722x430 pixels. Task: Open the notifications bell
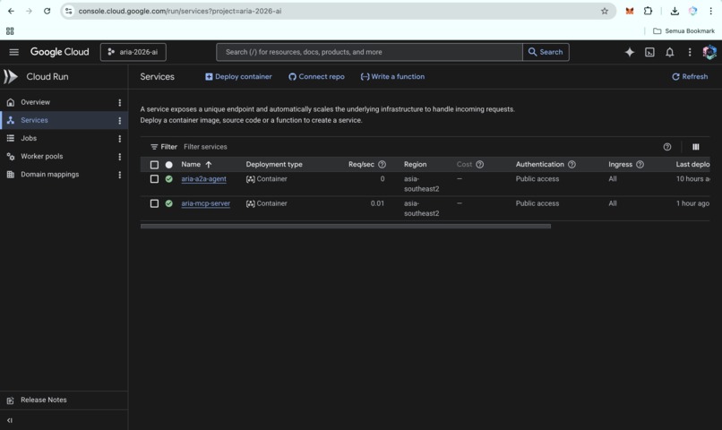pos(669,52)
